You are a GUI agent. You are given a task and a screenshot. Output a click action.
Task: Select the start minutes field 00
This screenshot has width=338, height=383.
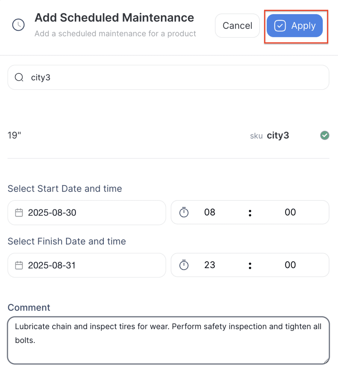click(290, 212)
